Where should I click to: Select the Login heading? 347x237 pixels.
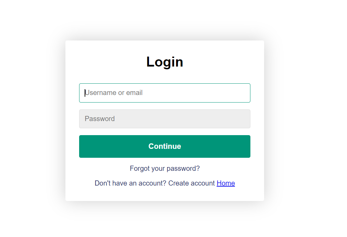click(164, 62)
